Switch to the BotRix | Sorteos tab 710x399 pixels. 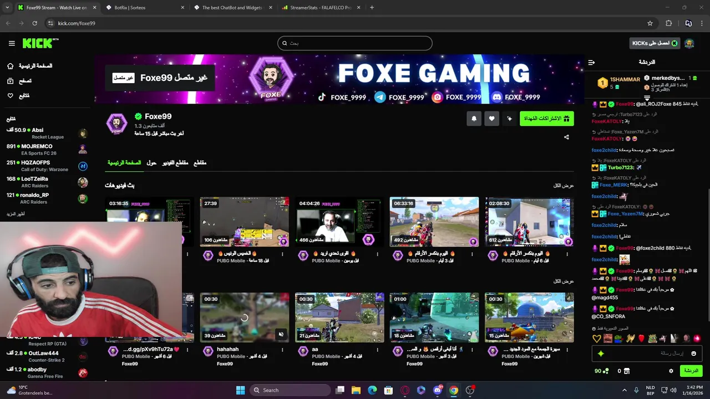pyautogui.click(x=144, y=8)
